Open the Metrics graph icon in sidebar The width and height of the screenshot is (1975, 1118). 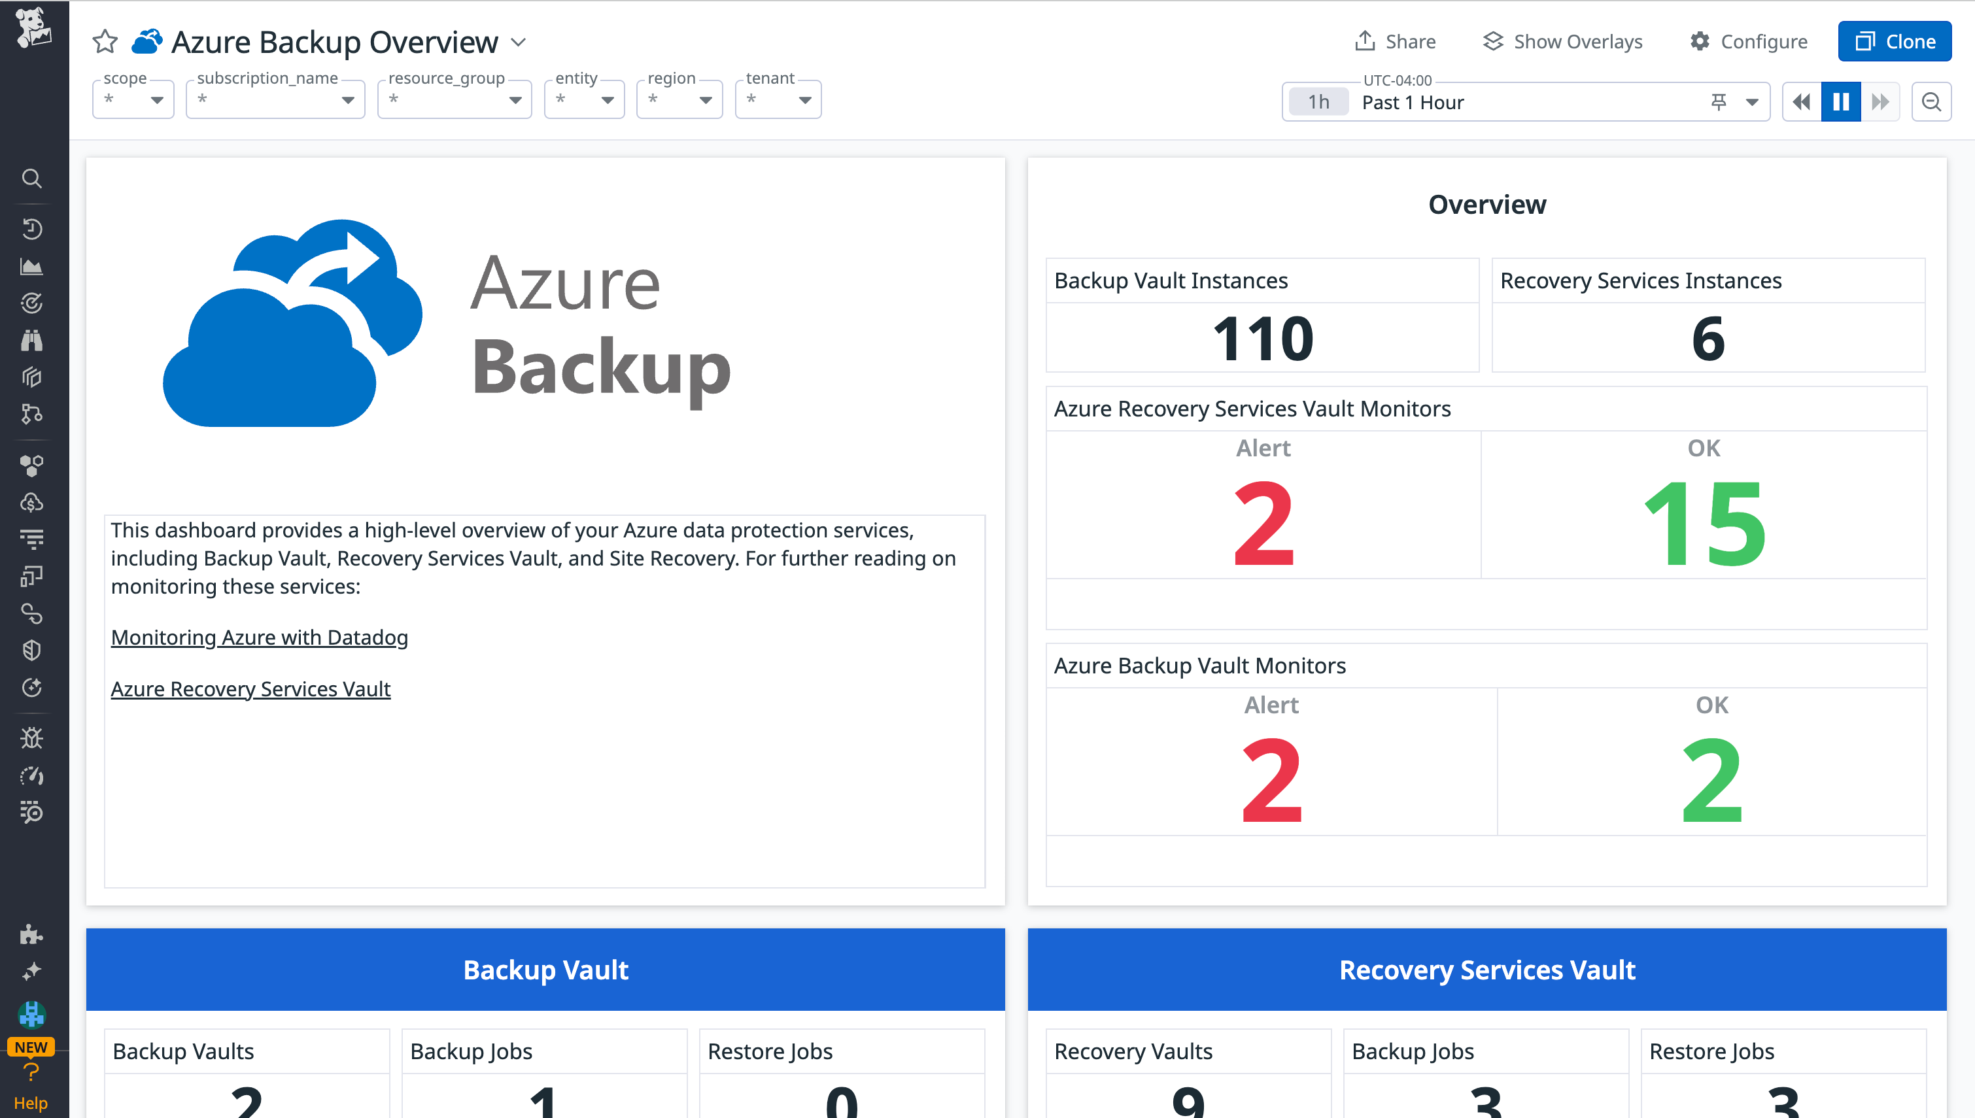point(31,265)
